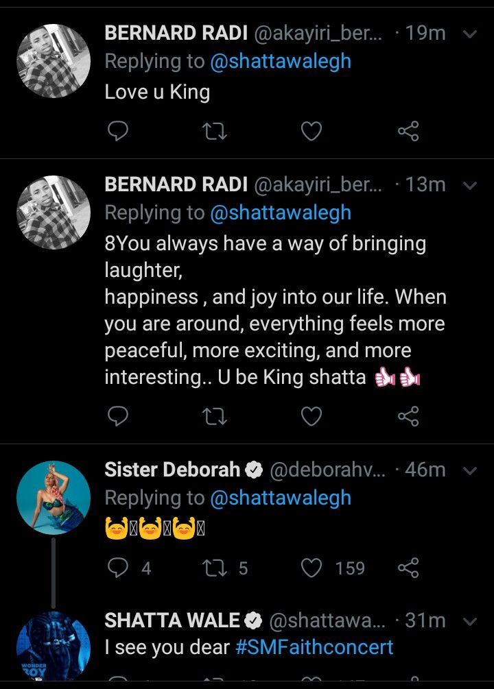
Task: Retweet the "Love u King" tweet
Action: (x=215, y=131)
